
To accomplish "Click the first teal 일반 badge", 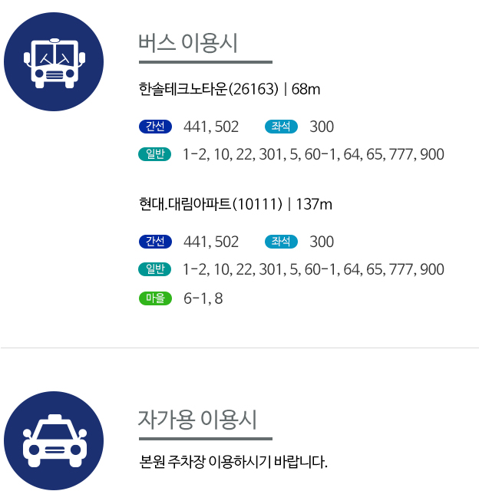I will click(x=156, y=154).
